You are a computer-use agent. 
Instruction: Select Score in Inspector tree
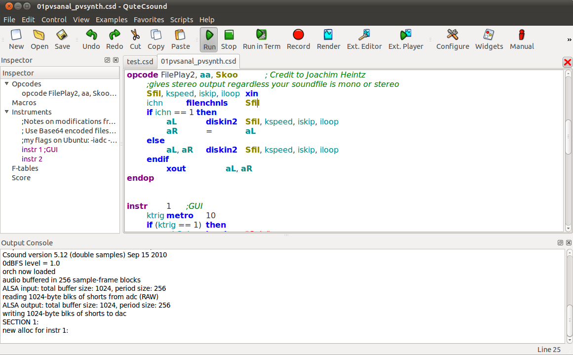[21, 178]
